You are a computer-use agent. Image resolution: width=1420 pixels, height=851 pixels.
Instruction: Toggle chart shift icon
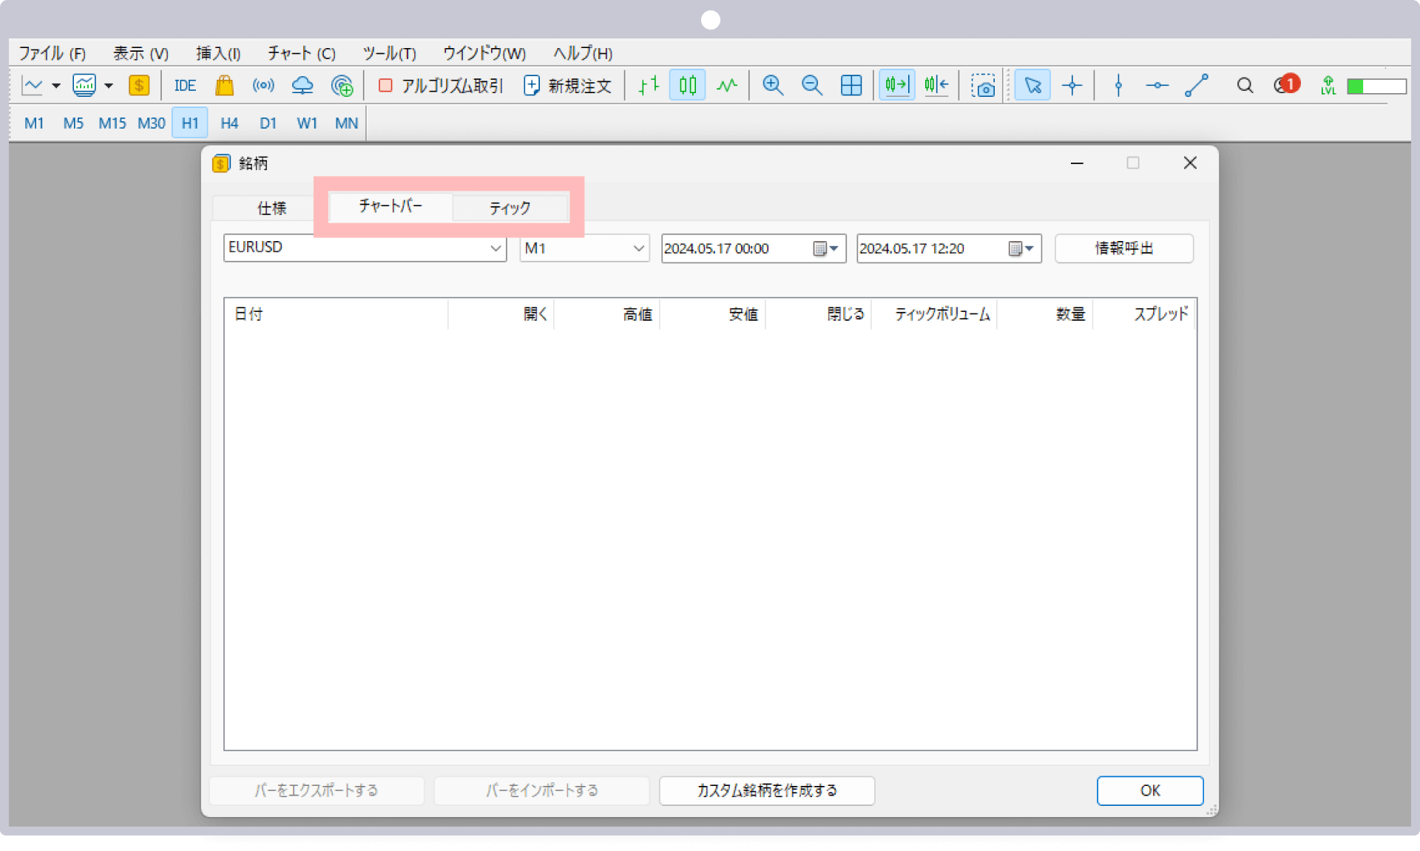click(x=936, y=86)
